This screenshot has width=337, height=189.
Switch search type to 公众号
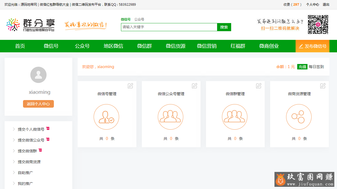139,20
